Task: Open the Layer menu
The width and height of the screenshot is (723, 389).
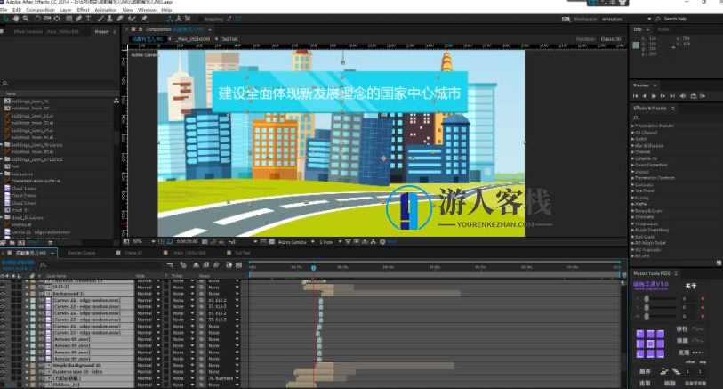Action: pos(66,10)
